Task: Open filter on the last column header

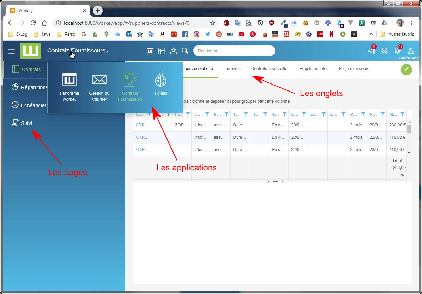Action: point(402,114)
